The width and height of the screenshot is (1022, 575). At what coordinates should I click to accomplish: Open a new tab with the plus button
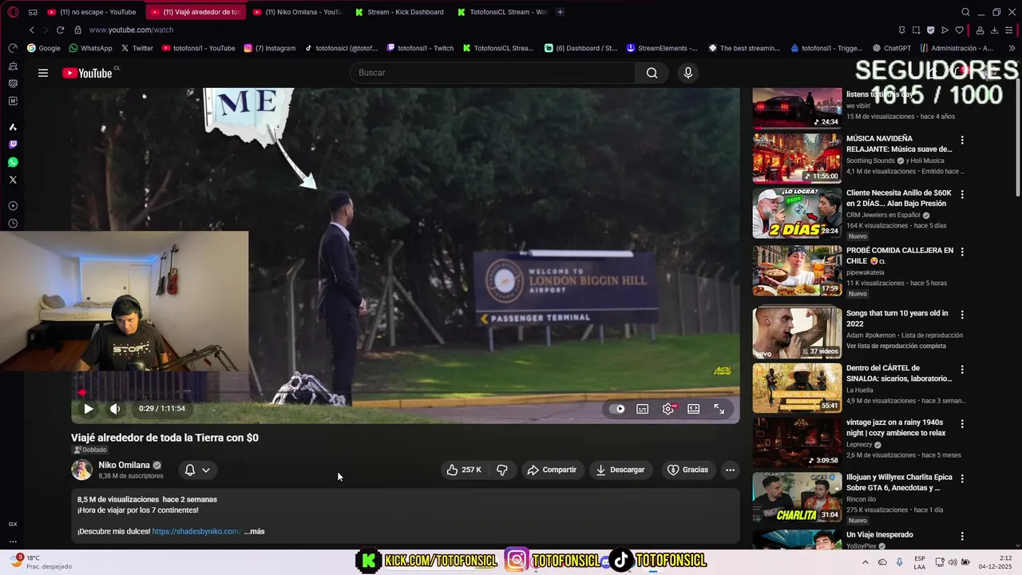pos(560,12)
